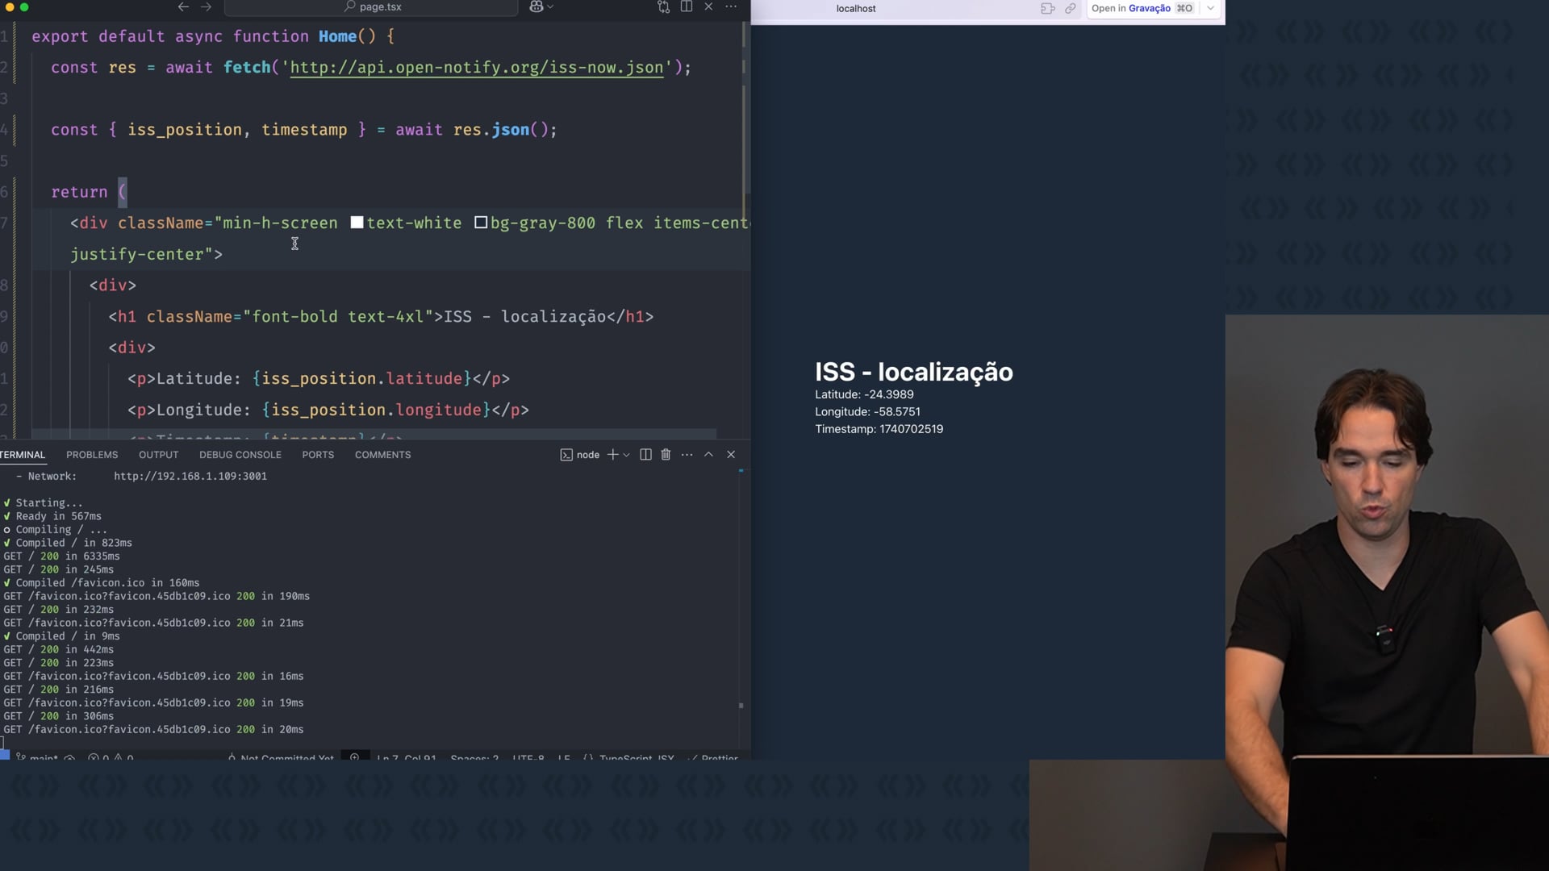1549x871 pixels.
Task: Hide the terminal panel with X
Action: [x=731, y=455]
